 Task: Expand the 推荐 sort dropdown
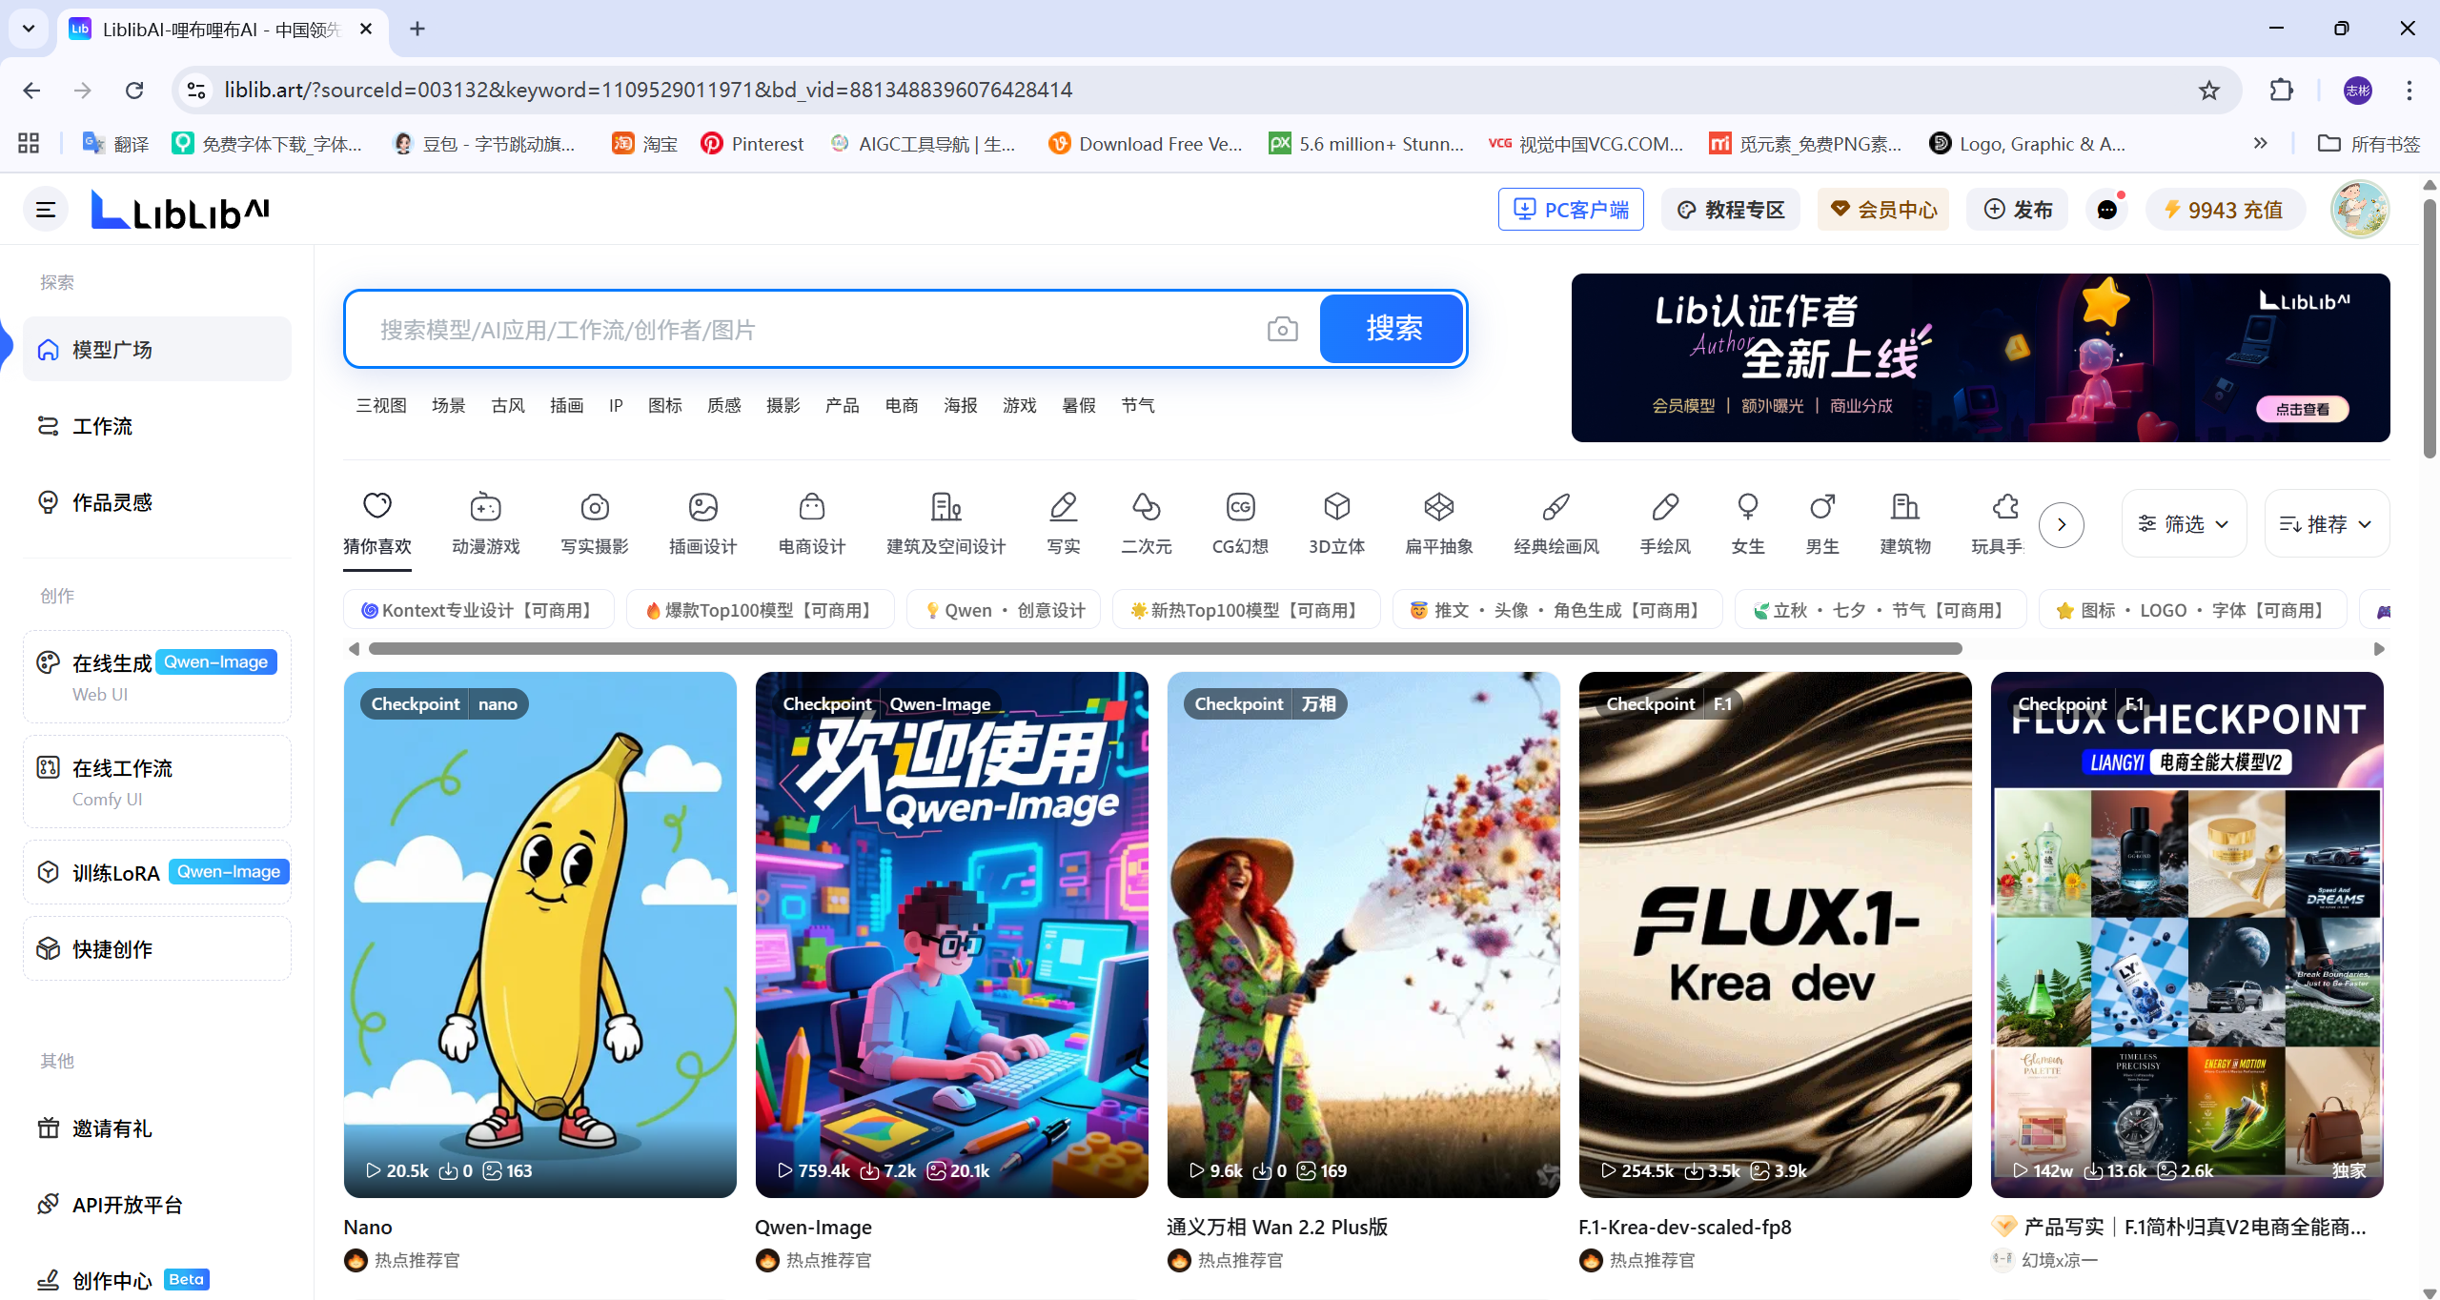click(2326, 524)
